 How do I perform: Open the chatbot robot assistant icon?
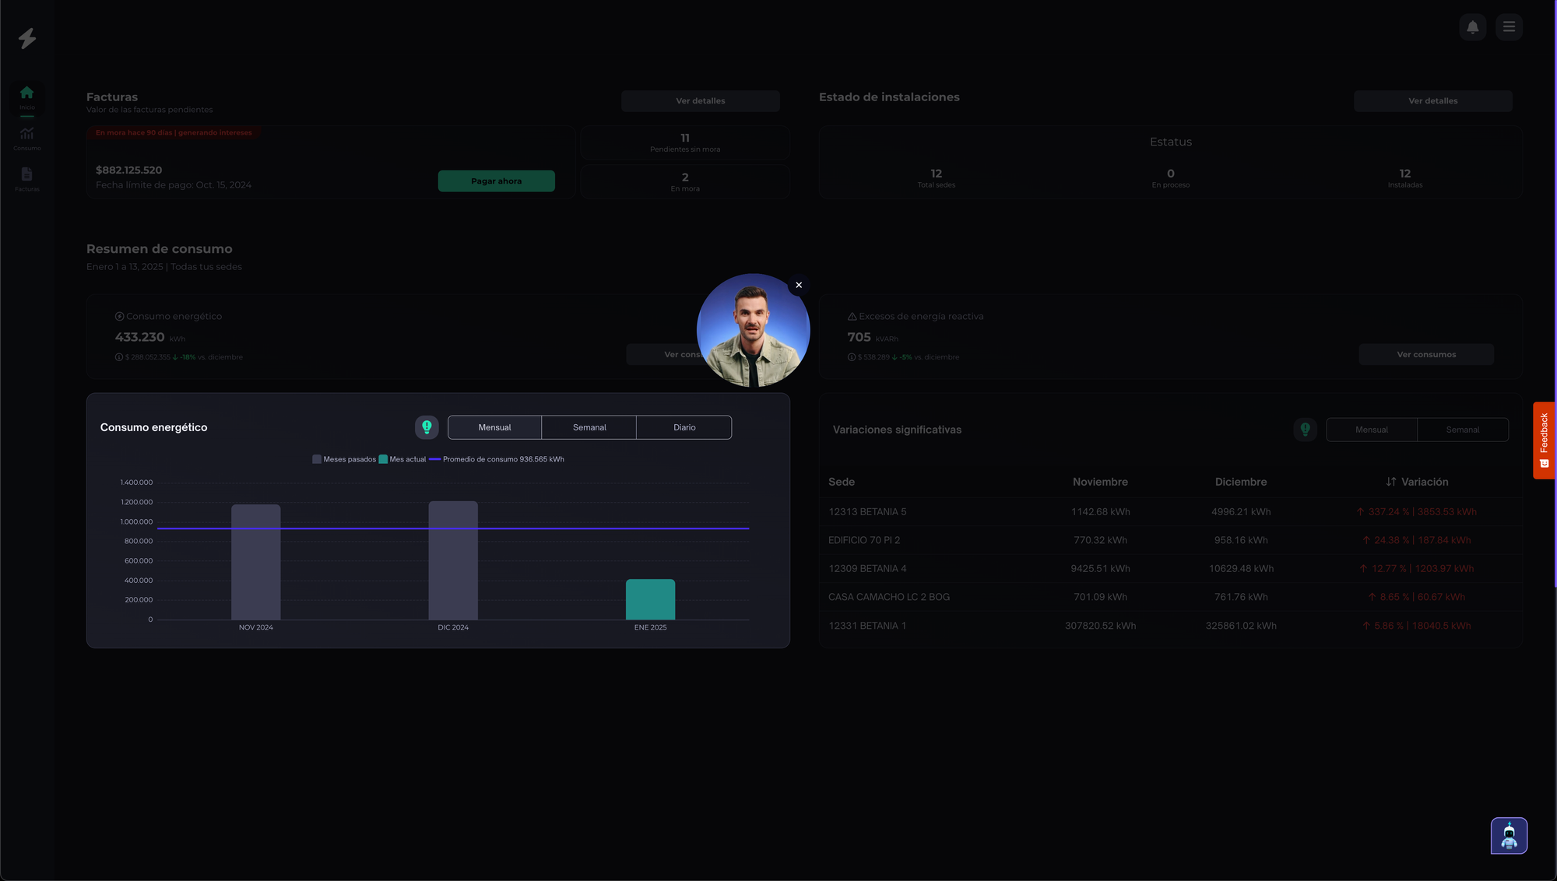(x=1509, y=836)
